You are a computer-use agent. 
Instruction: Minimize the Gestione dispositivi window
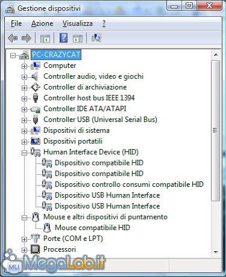click(174, 6)
